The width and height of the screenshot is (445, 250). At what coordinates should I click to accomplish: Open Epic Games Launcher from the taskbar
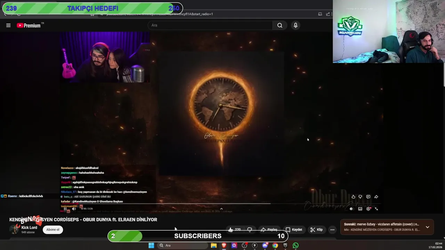click(x=285, y=245)
